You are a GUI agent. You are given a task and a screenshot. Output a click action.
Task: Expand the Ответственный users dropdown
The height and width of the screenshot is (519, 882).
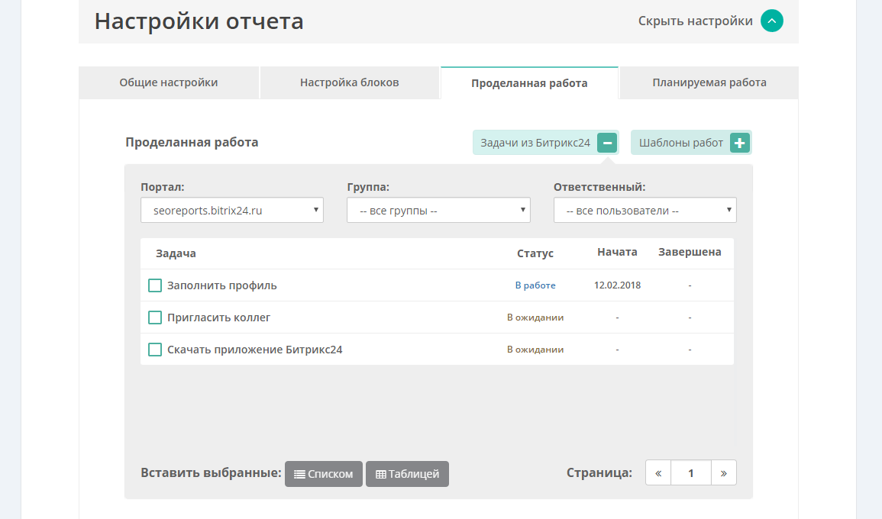point(645,211)
